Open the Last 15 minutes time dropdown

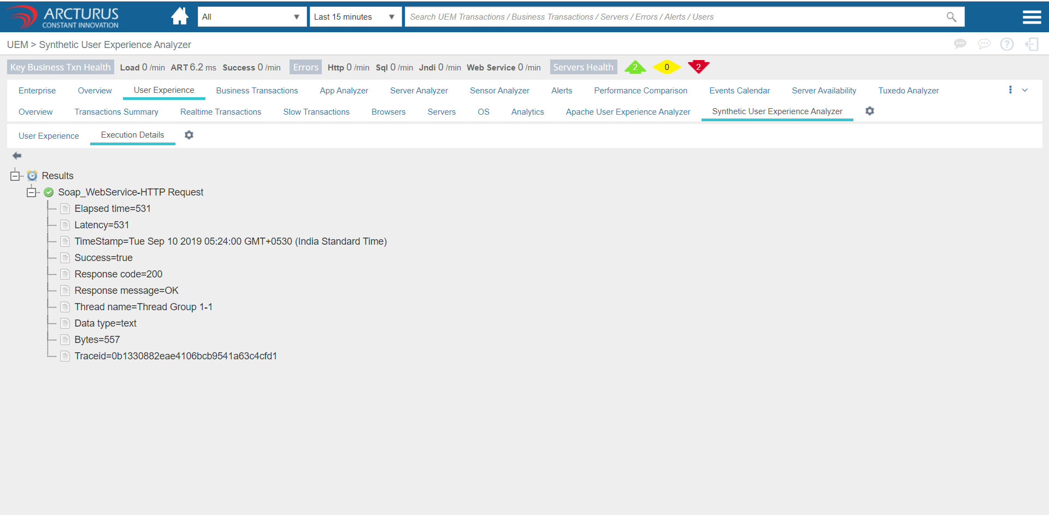pos(355,17)
